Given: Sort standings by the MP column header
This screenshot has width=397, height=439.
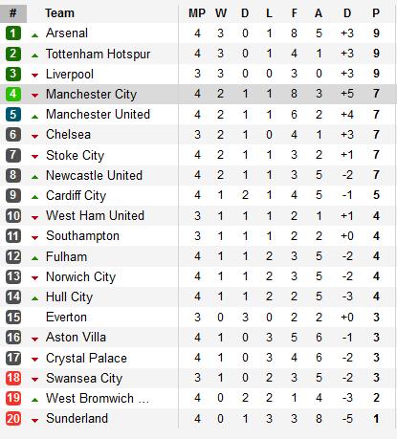Looking at the screenshot, I should (197, 13).
